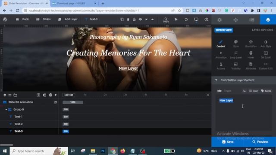Activate the selection pointer tool
Screen dimensions: 276x155
pyautogui.click(x=176, y=19)
